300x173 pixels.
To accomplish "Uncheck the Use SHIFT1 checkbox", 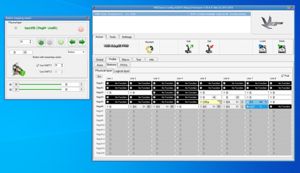I will coord(38,65).
